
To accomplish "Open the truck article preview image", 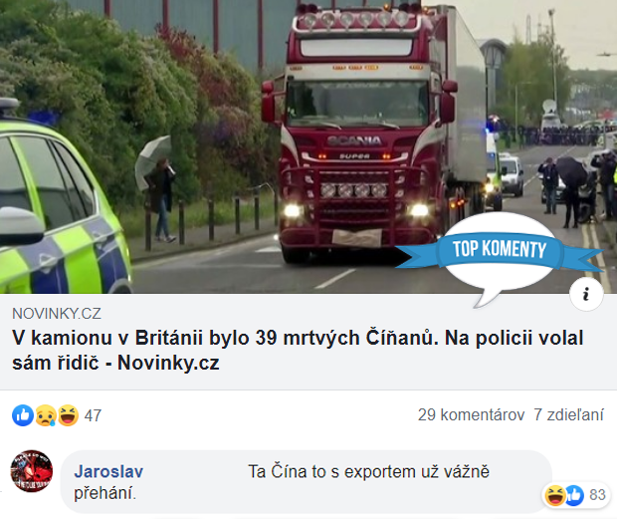I will [x=308, y=146].
